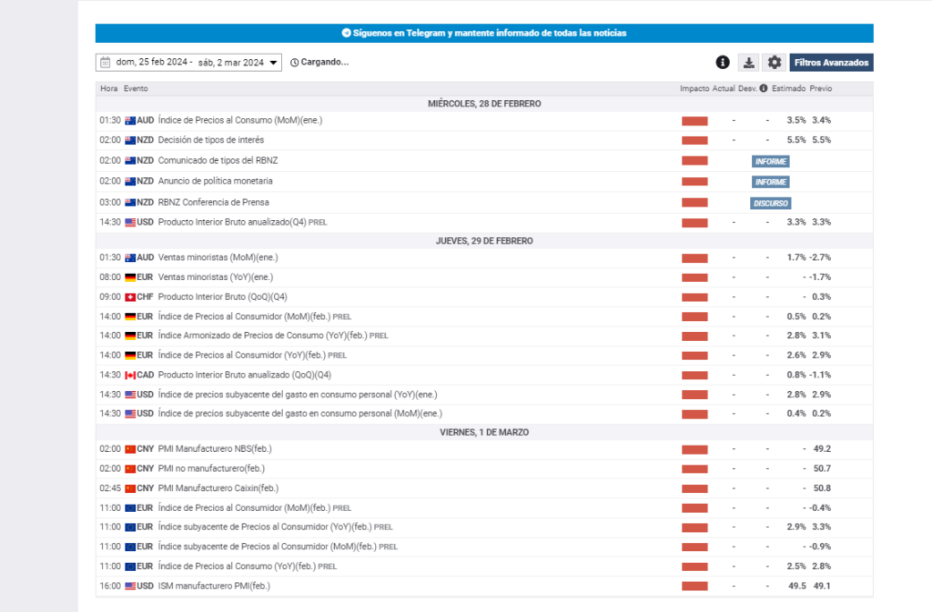The height and width of the screenshot is (612, 932).
Task: Click the INFORME badge for Anuncio de política monetaria
Action: point(770,182)
